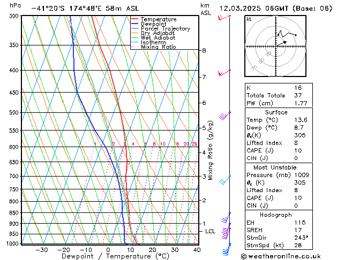This screenshot has height=260, width=337.
Task: Click the Most Unstable section header
Action: coord(275,167)
